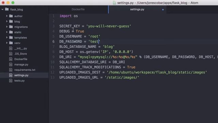Click the __init__.py file icon
Image resolution: width=218 pixels, height=123 pixels.
tap(11, 48)
